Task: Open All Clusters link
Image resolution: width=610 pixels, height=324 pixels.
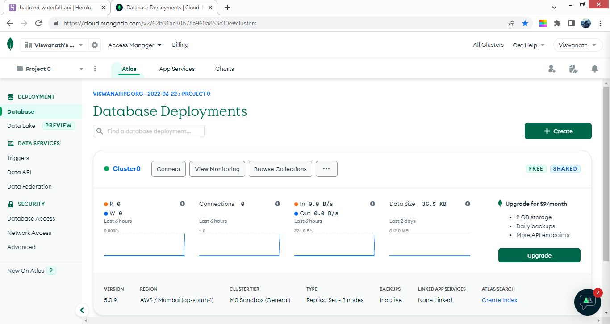Action: (489, 45)
